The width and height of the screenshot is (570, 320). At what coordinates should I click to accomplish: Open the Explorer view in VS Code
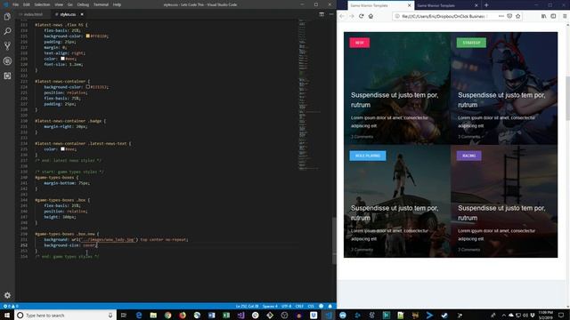tap(7, 17)
